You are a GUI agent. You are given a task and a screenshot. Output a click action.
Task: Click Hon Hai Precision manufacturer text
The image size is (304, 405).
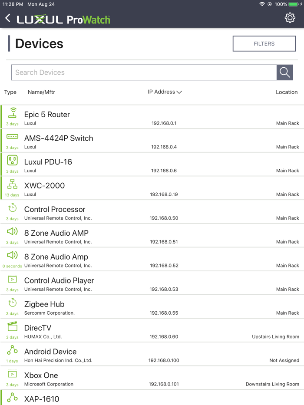pos(58,361)
